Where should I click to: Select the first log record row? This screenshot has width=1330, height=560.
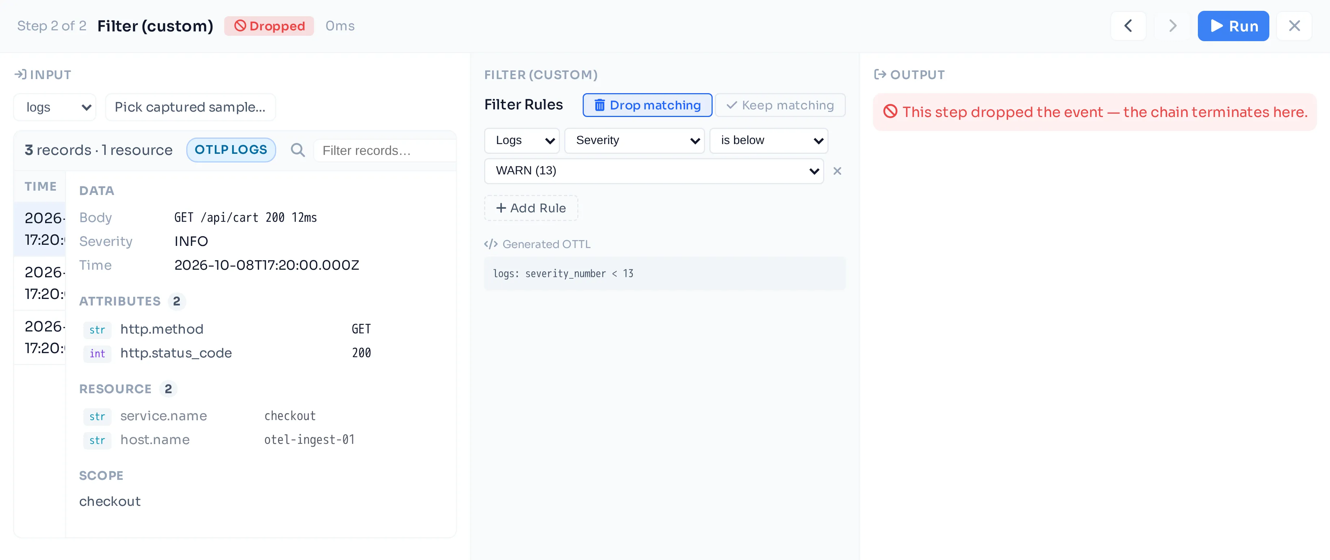(x=40, y=229)
